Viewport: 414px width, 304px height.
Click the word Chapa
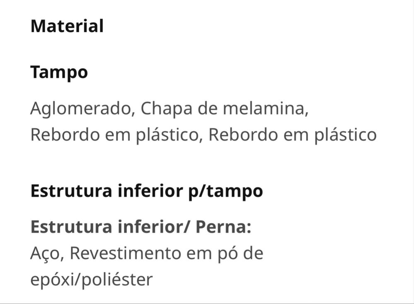pos(167,109)
